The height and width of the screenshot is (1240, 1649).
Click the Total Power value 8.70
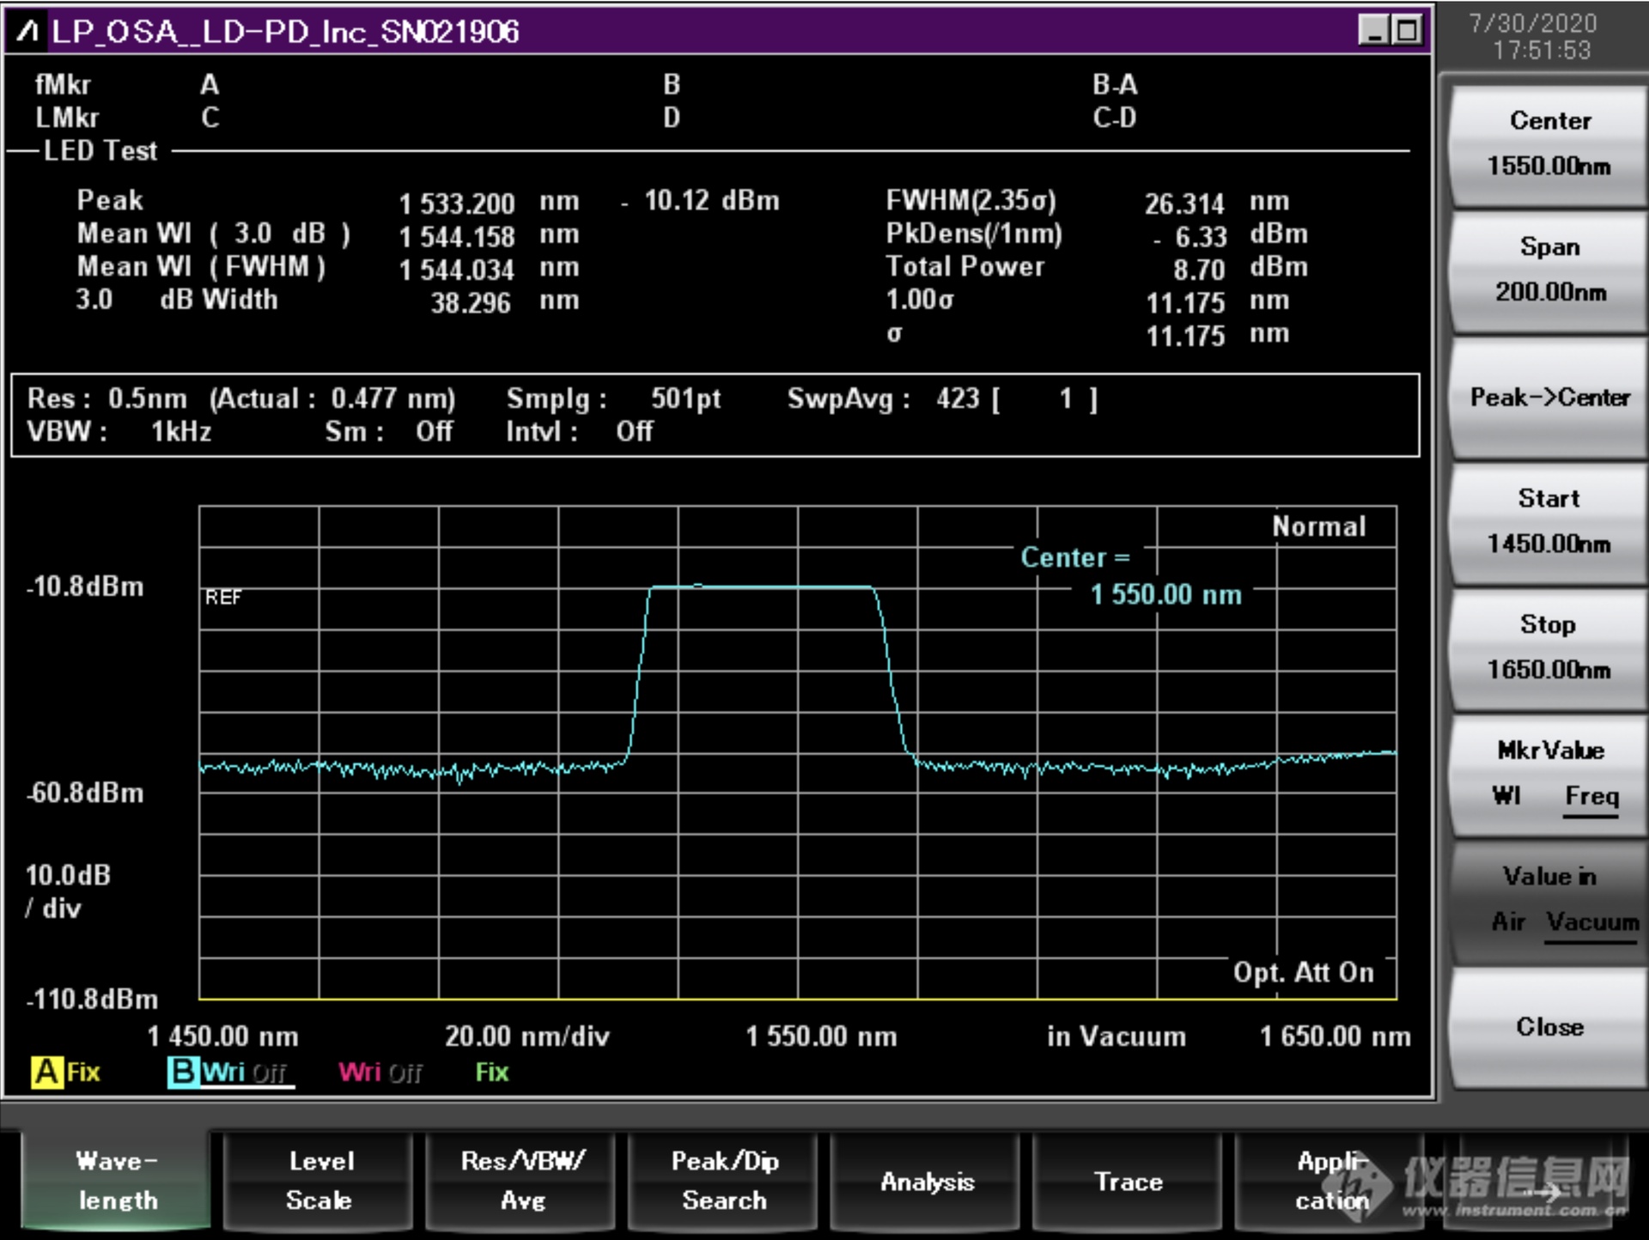click(x=1199, y=269)
